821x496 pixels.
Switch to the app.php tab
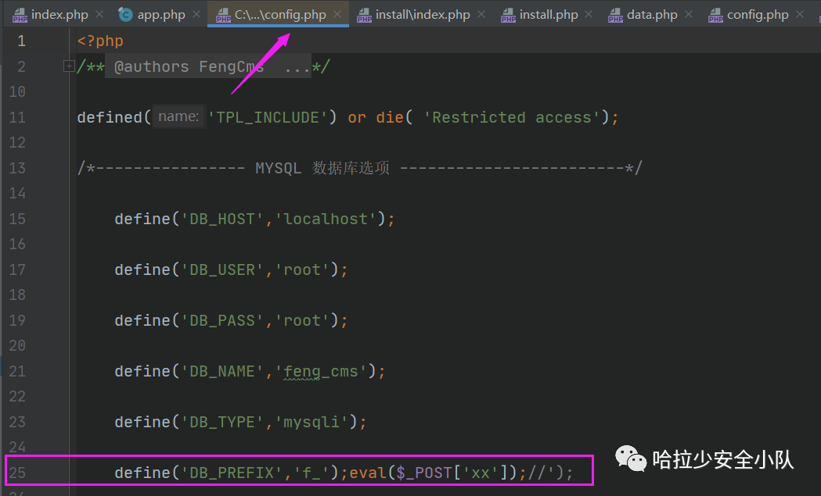click(160, 15)
